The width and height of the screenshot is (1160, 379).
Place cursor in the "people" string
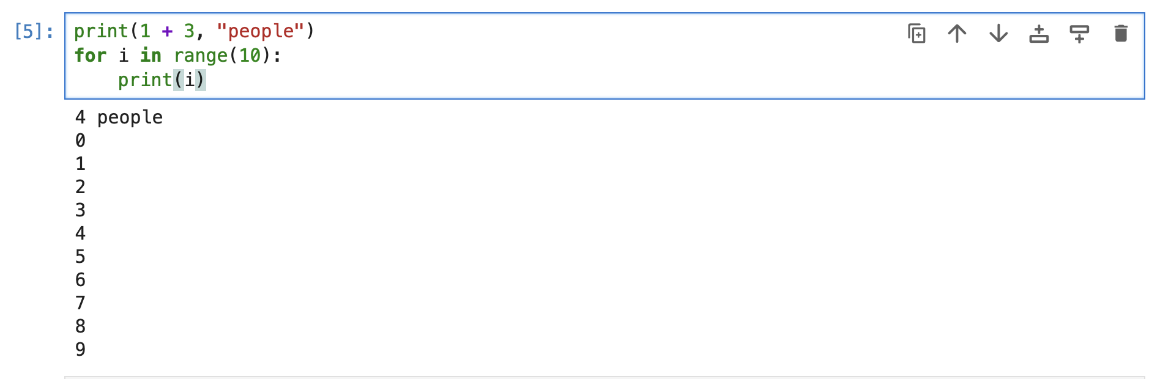click(x=260, y=31)
